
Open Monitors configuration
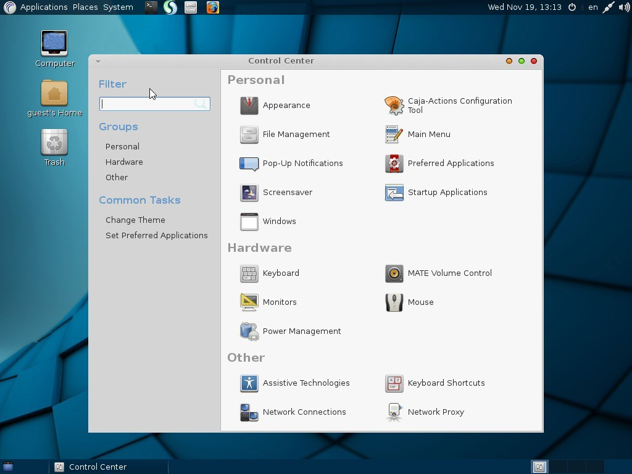coord(268,302)
